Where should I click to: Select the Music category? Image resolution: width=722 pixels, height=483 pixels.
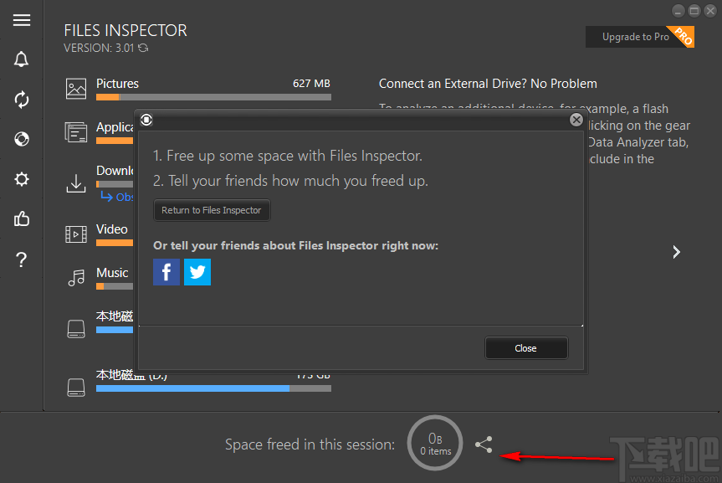click(112, 273)
